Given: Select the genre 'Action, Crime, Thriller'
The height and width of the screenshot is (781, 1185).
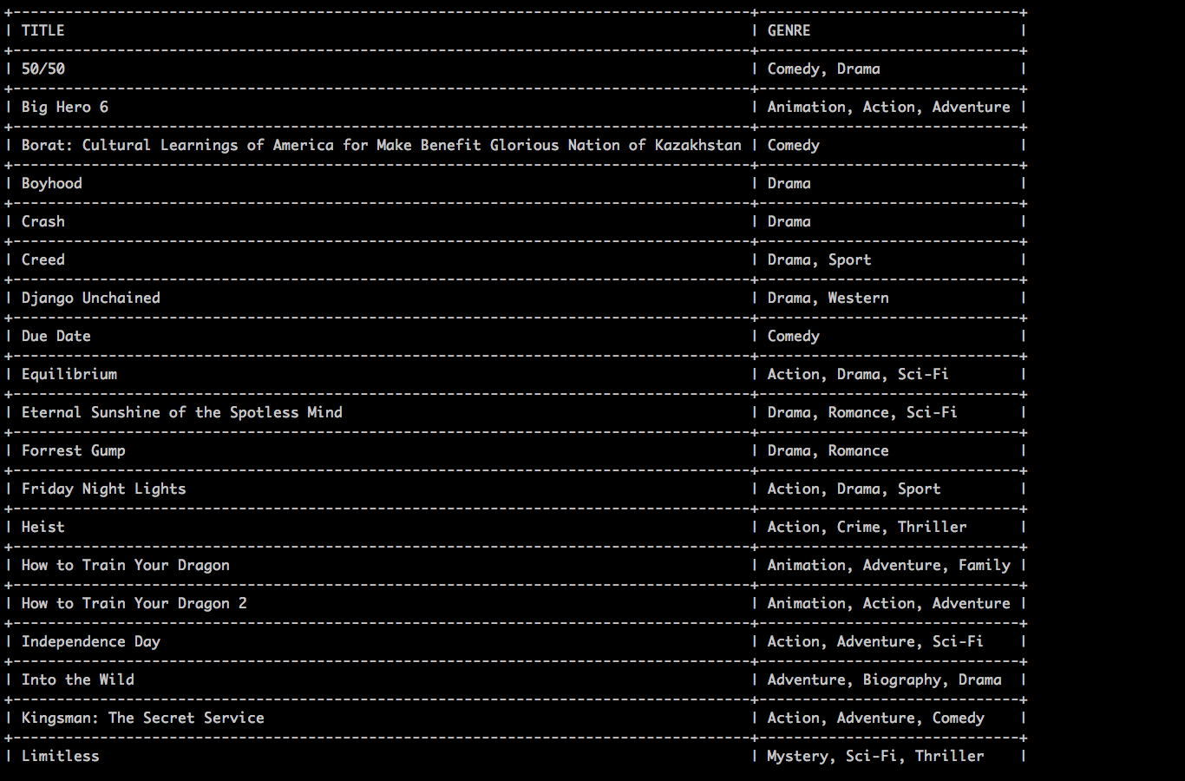Looking at the screenshot, I should point(867,527).
